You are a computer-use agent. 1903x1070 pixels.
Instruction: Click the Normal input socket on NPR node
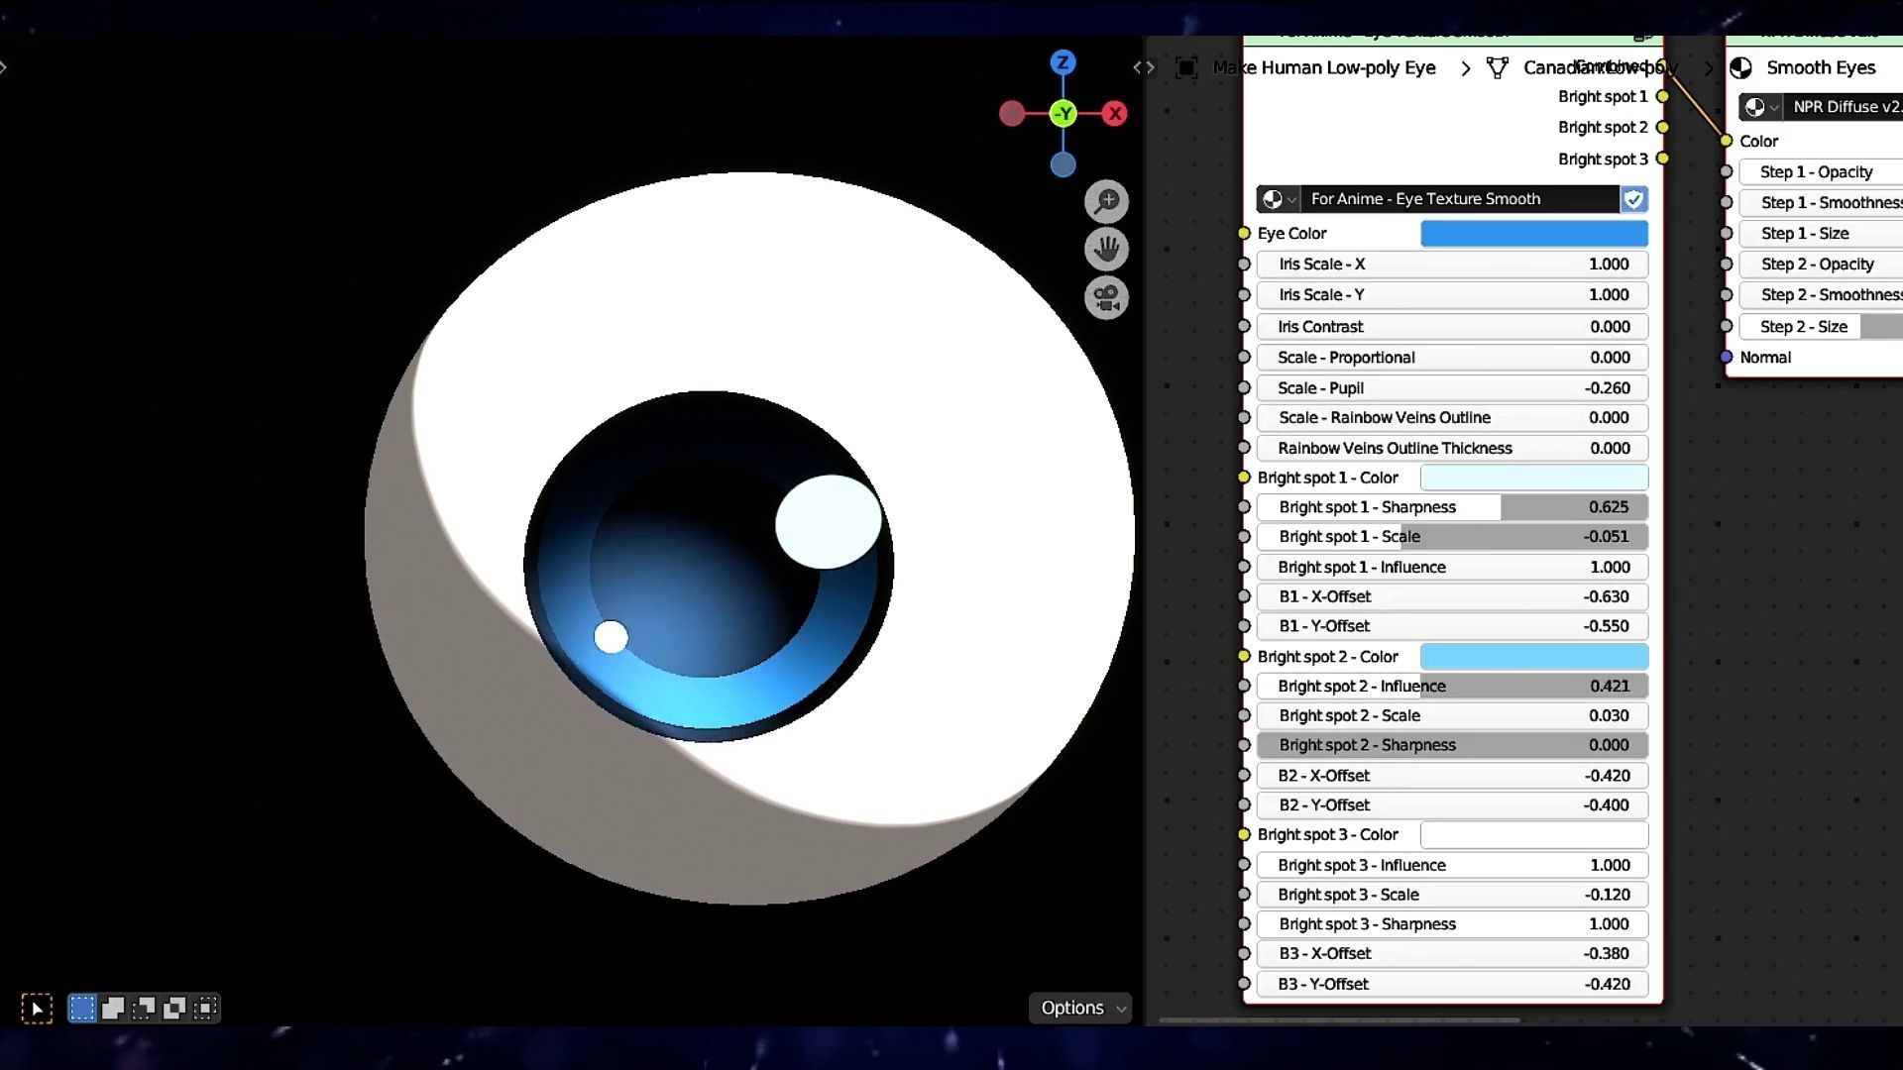pos(1727,358)
